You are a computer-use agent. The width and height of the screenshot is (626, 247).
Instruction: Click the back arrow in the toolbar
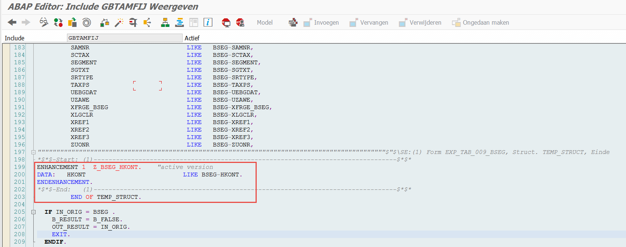pos(12,22)
